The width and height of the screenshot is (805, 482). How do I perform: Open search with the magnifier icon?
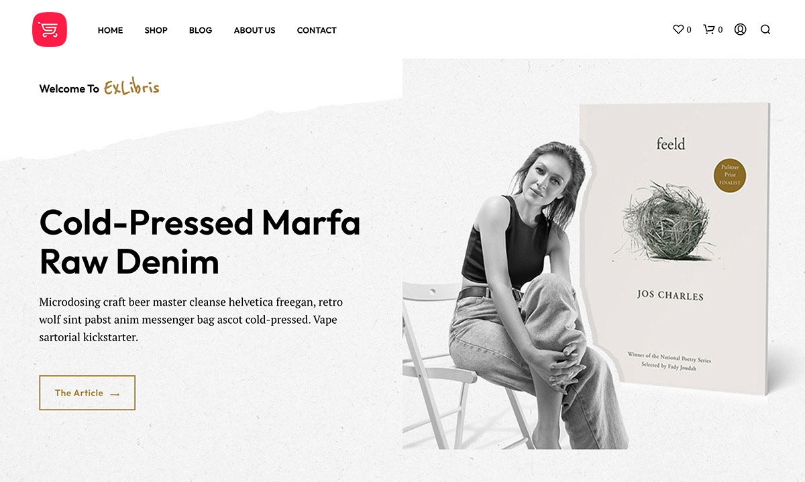pyautogui.click(x=765, y=29)
